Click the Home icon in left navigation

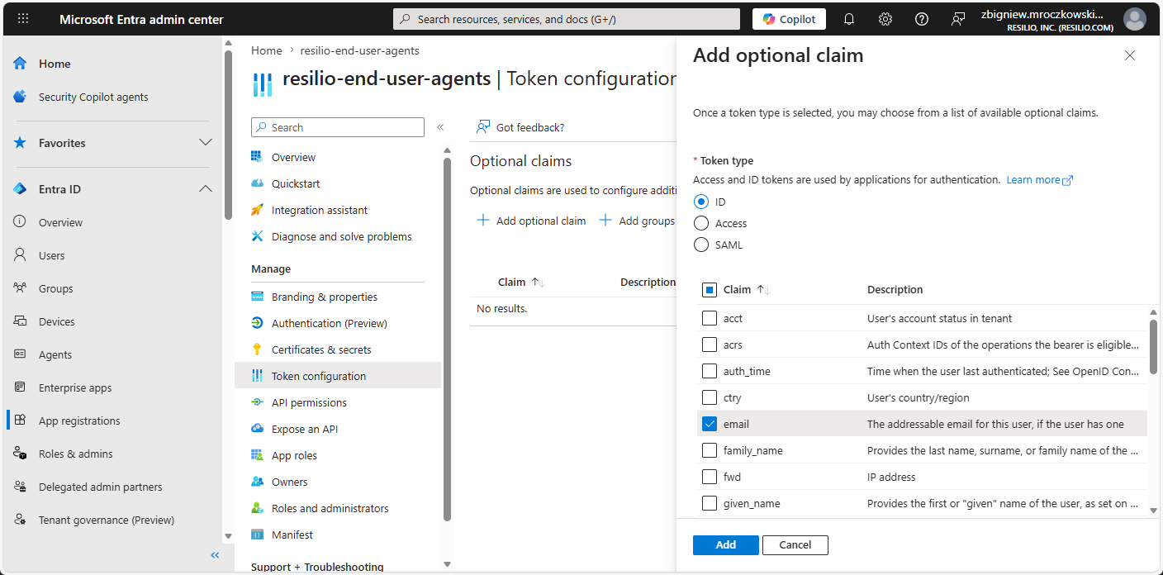(20, 64)
